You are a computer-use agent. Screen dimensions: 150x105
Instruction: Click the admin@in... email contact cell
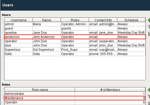point(103,24)
